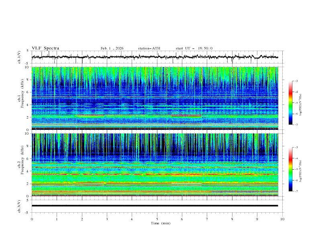Click tick label "8" on the Time axis
The image size is (318, 246).
pos(232,219)
